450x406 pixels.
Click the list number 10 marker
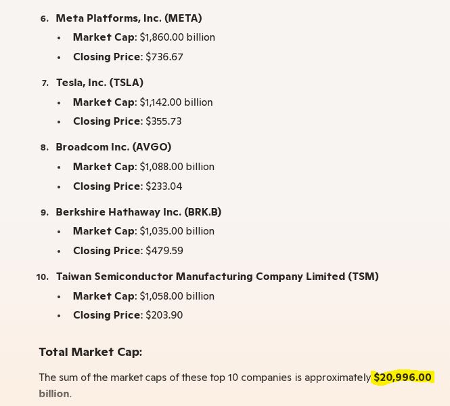[x=42, y=277]
